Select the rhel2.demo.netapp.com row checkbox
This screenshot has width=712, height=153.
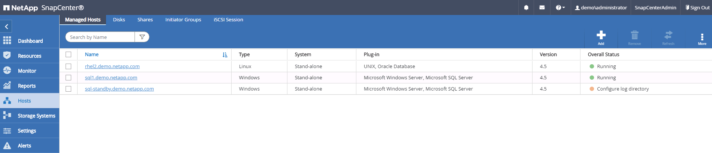[x=68, y=66]
